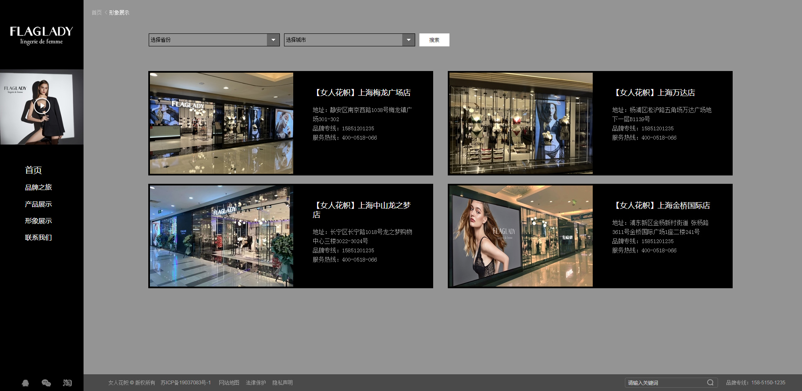Click 法律保护 footer link
802x391 pixels.
256,383
